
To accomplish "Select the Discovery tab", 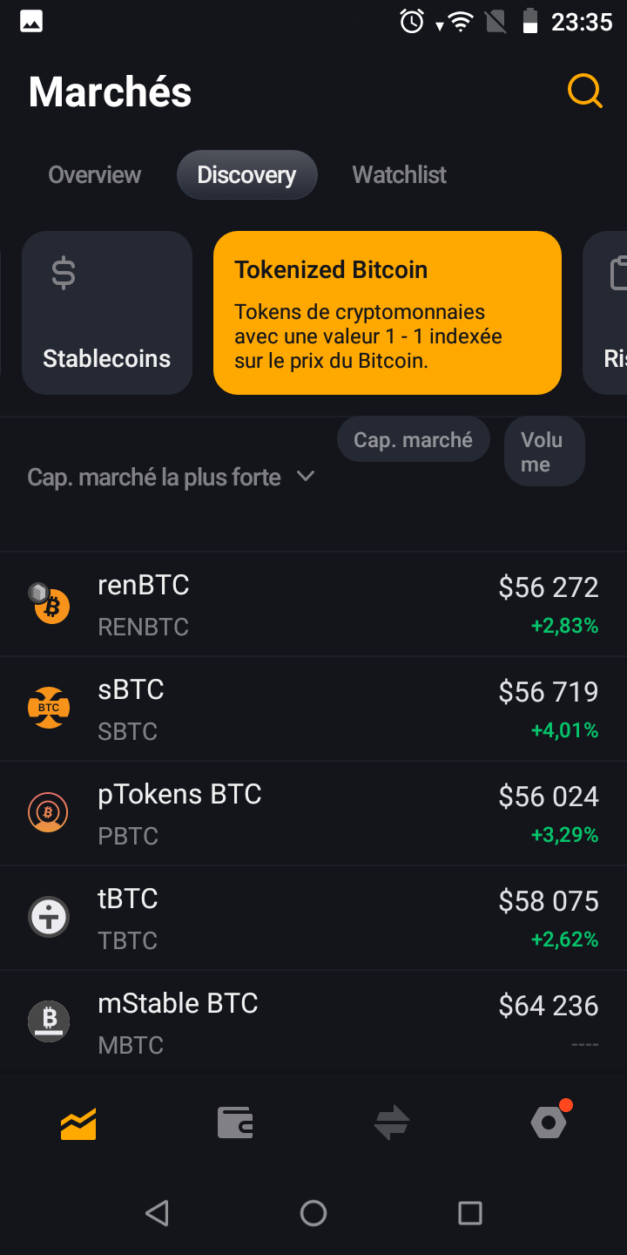I will [246, 175].
